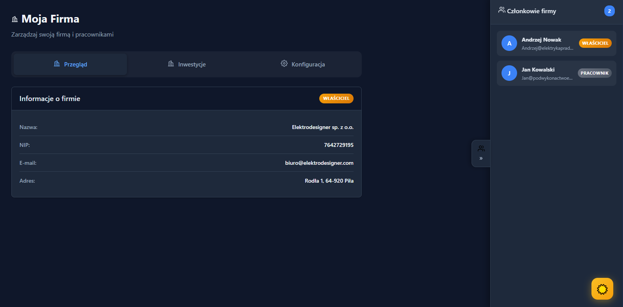Click the company name Elektrodesigner sp. z o.o.
623x307 pixels.
[322, 127]
